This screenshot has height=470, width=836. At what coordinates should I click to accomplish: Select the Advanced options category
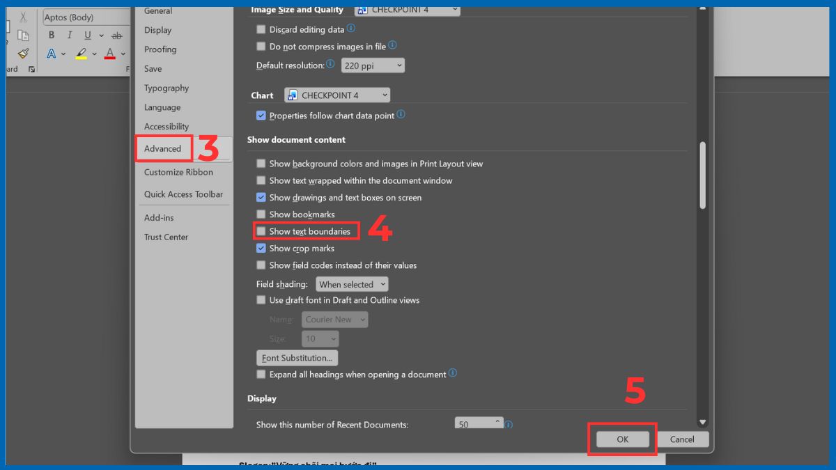coord(162,148)
